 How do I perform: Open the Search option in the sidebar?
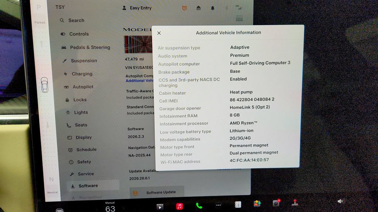tap(72, 21)
